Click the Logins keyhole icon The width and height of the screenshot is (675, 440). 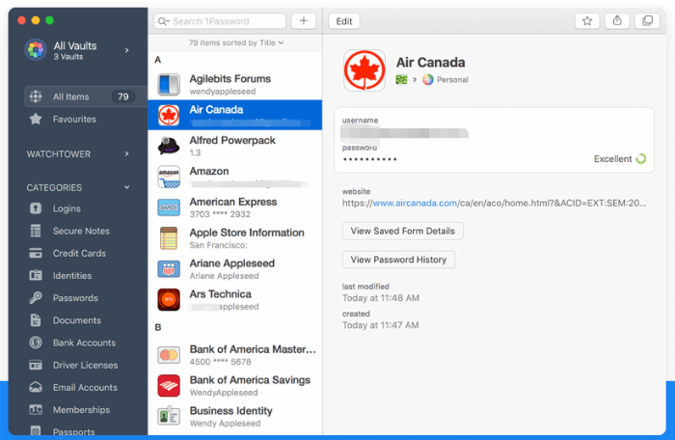coord(36,208)
